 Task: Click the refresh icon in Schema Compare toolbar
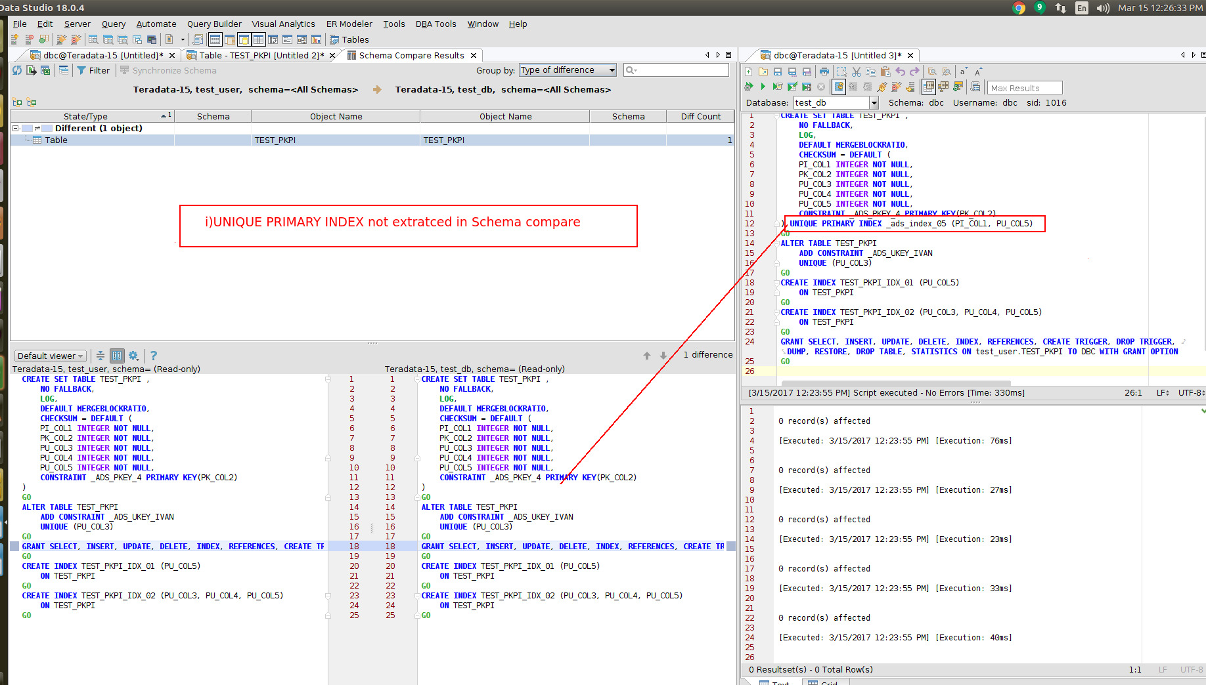tap(17, 70)
